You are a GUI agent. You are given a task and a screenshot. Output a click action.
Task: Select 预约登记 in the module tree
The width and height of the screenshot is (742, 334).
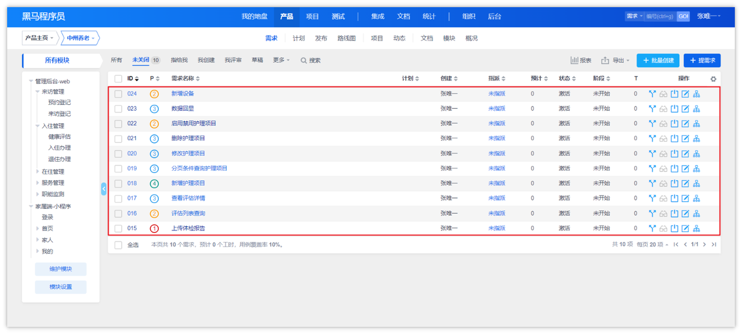pos(60,102)
